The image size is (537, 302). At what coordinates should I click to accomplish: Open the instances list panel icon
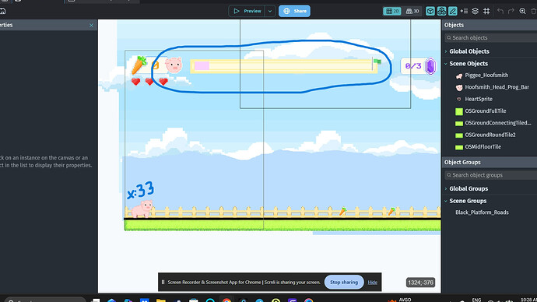coord(464,11)
